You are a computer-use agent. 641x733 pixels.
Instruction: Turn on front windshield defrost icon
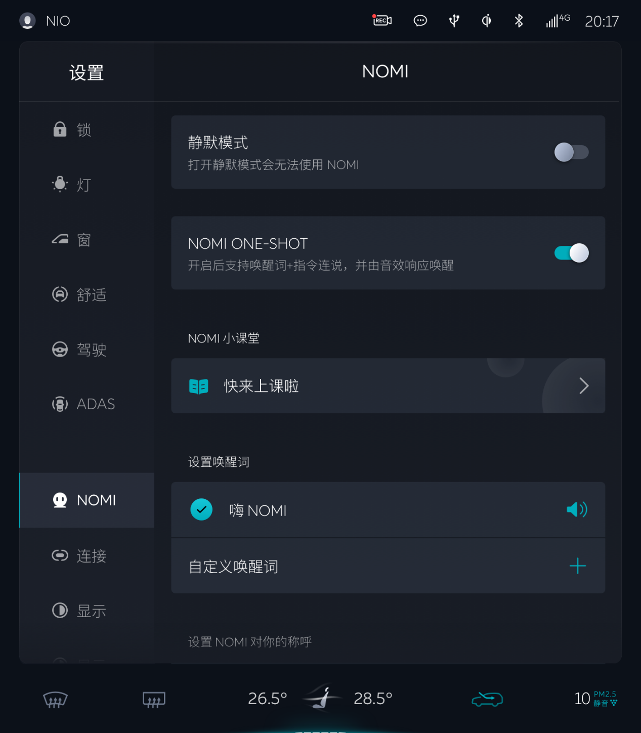point(55,699)
